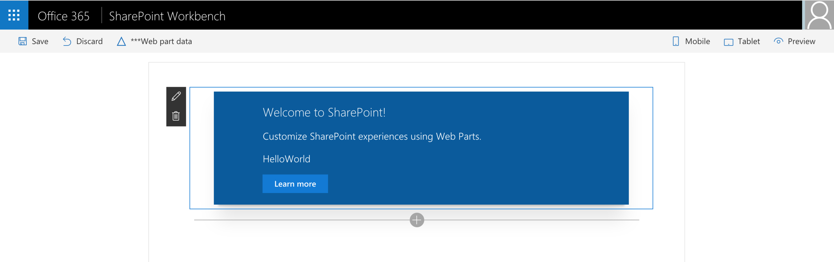
Task: Click the Save floppy disk icon
Action: pos(22,41)
